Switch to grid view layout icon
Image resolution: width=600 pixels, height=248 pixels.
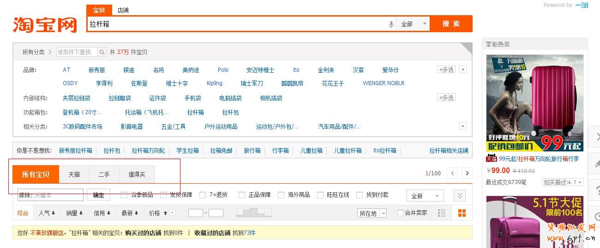click(462, 213)
